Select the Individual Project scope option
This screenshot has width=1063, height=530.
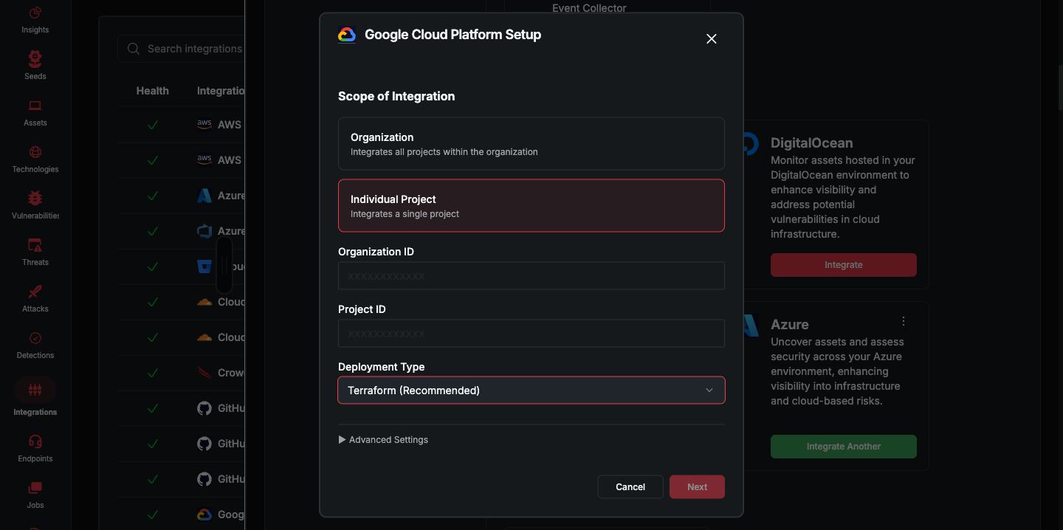(x=531, y=206)
